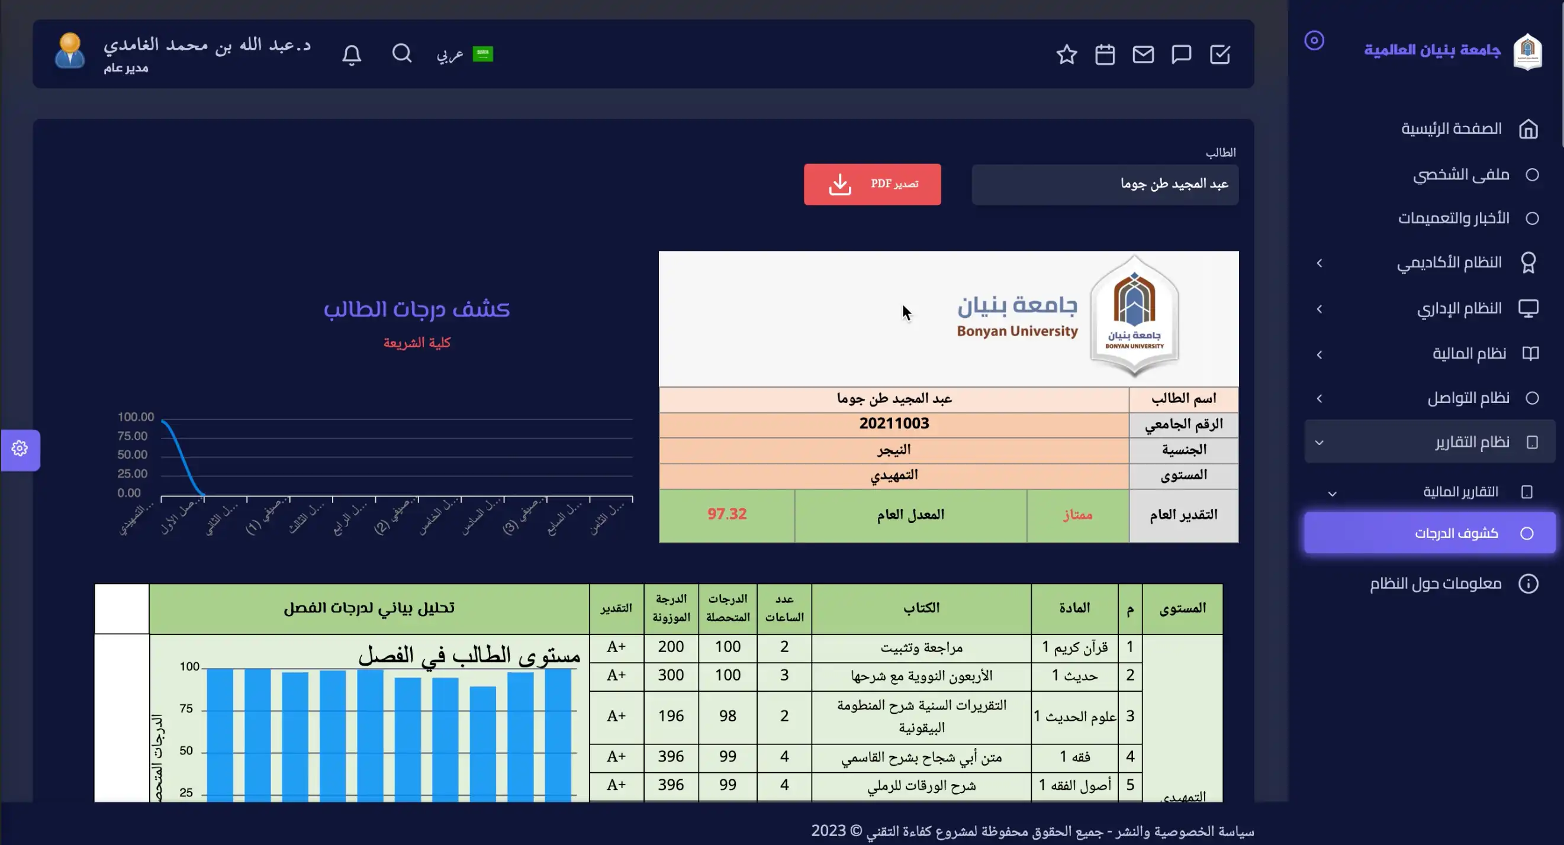Open الأخبار والتعميمات menu item
The height and width of the screenshot is (845, 1564).
(1430, 218)
